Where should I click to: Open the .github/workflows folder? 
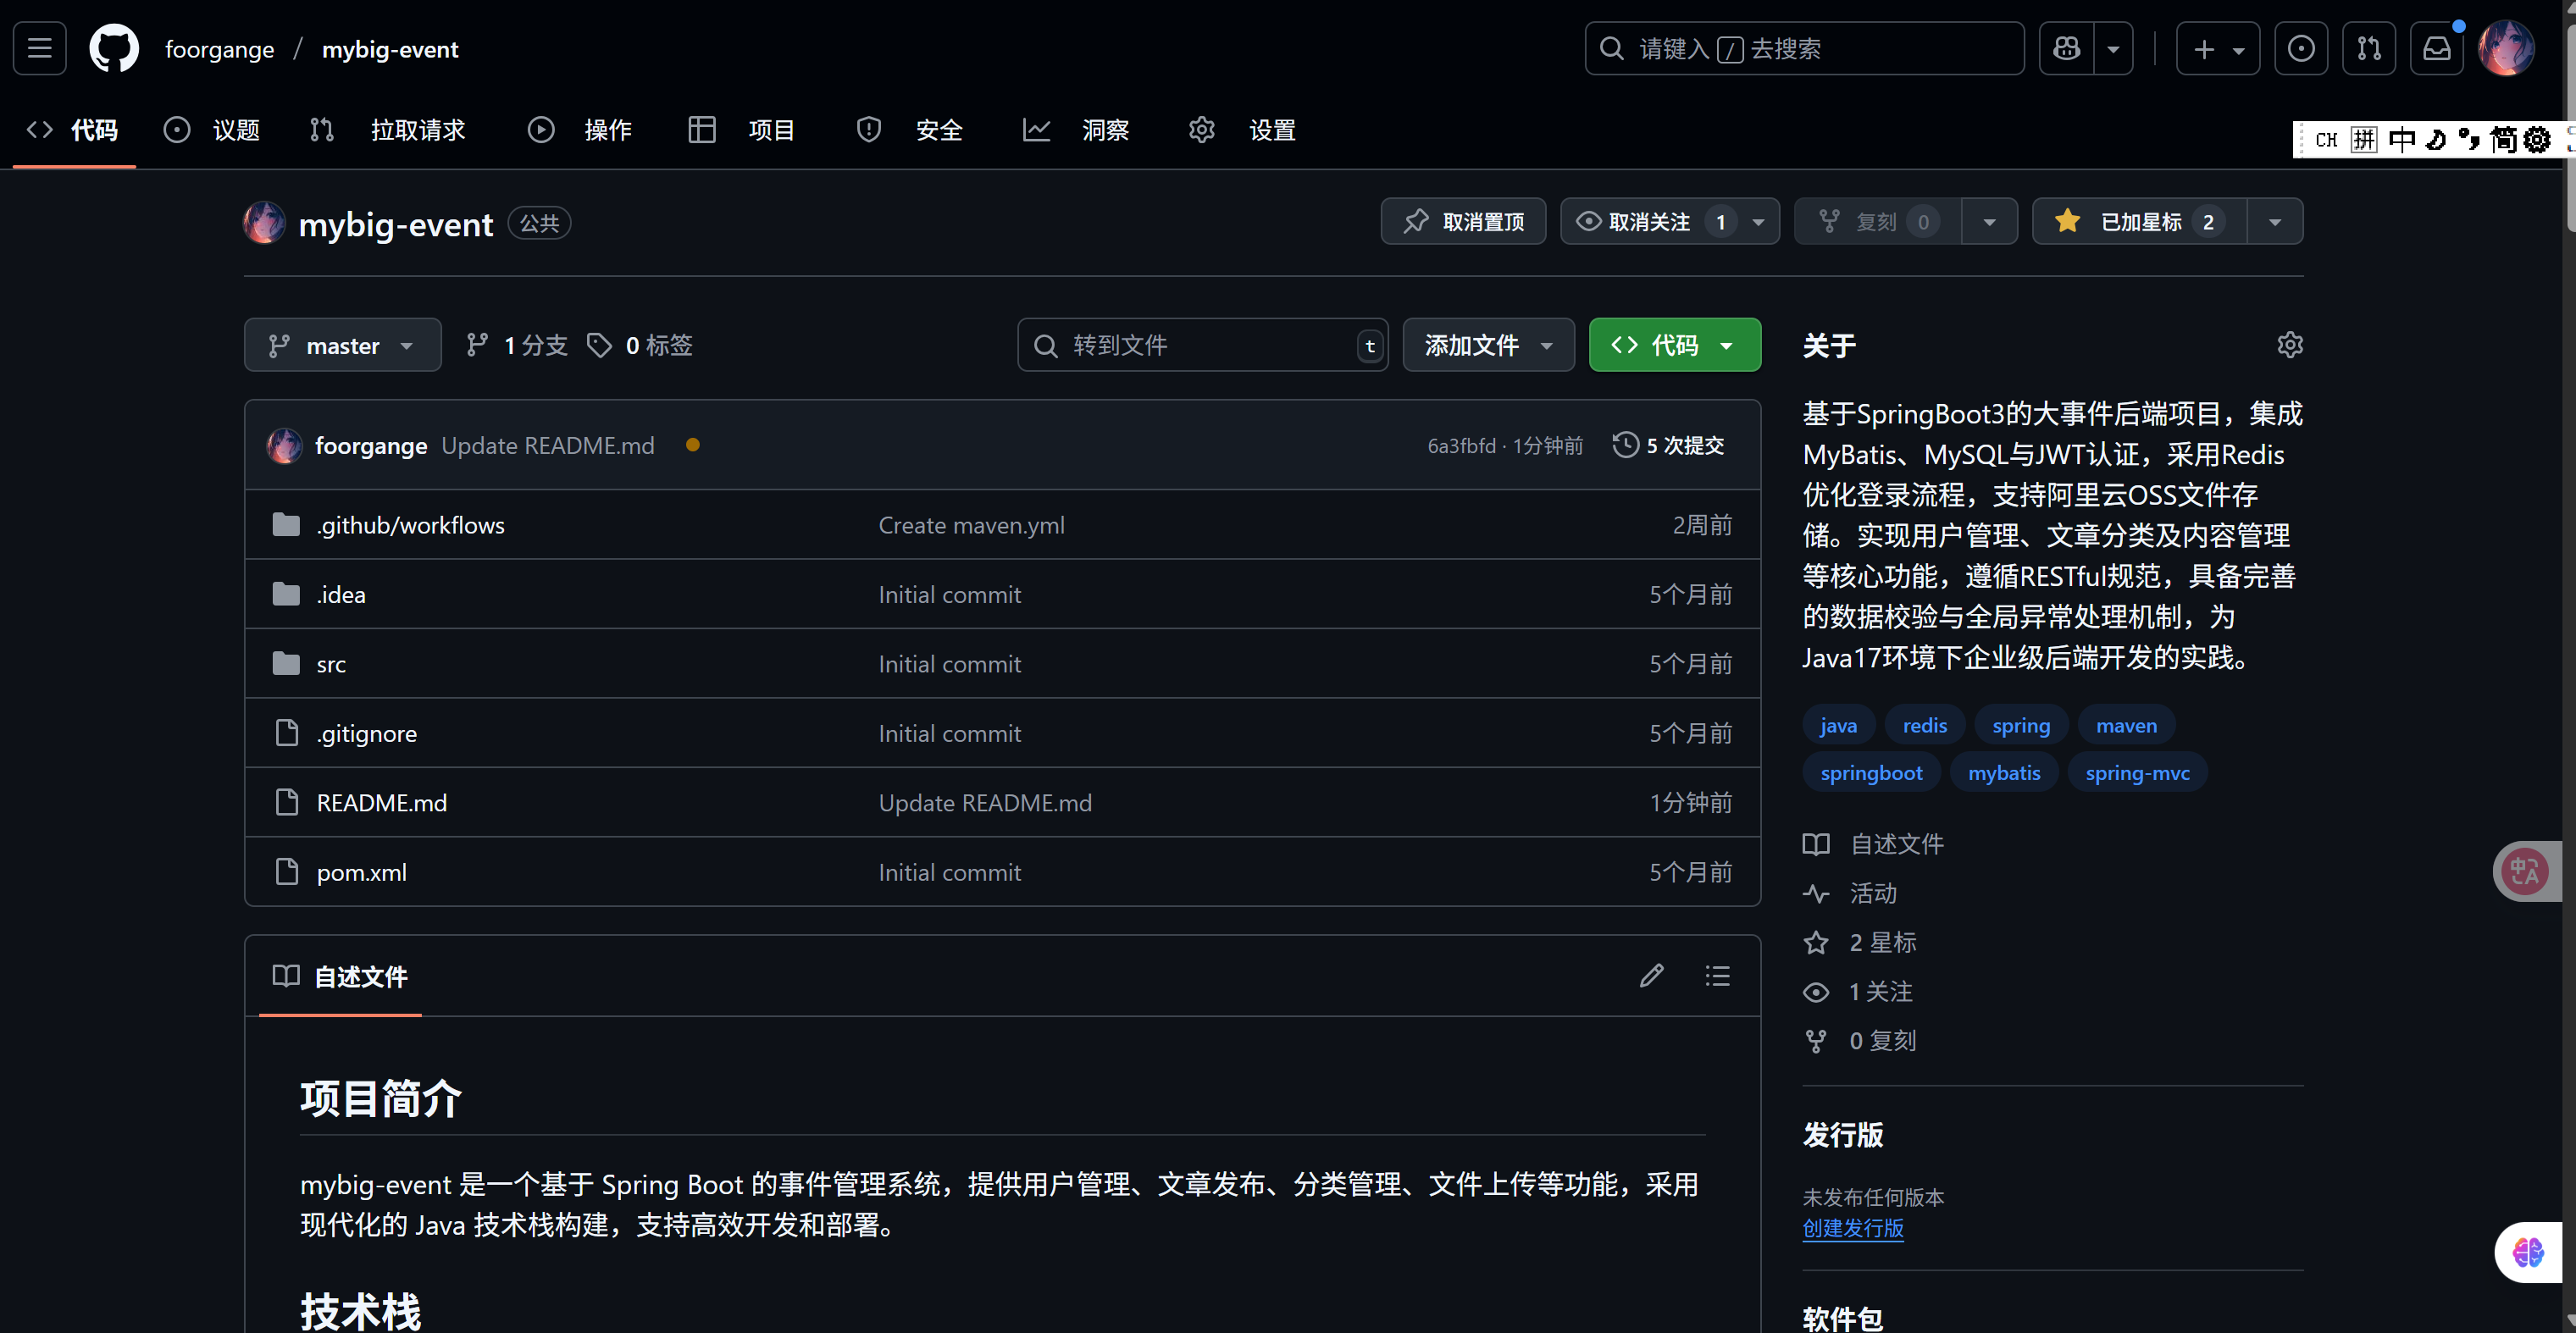pos(410,525)
